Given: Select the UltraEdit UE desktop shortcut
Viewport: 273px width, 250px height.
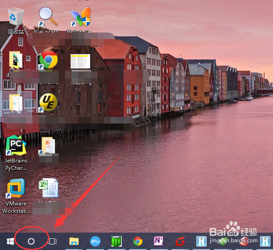Looking at the screenshot, I should (48, 103).
